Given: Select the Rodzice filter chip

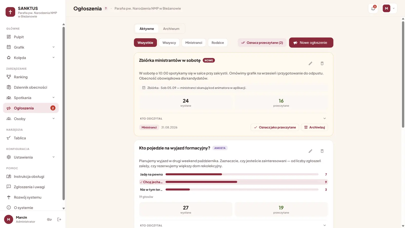Looking at the screenshot, I should coord(218,43).
